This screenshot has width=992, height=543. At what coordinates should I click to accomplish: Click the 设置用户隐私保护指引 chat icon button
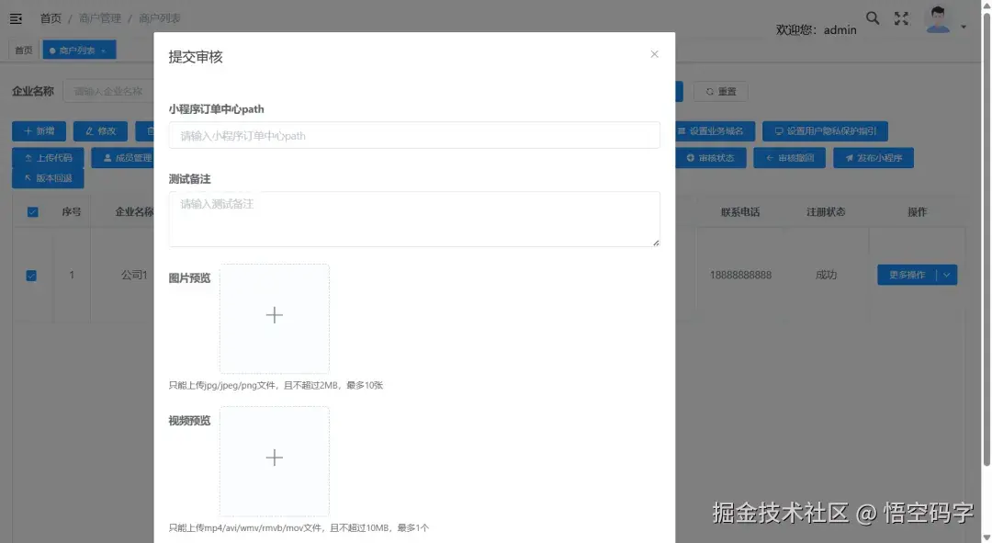(x=825, y=130)
